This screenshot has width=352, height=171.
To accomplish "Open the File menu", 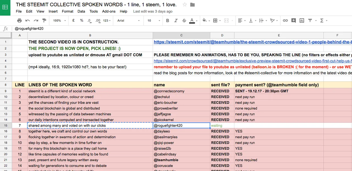I will (19, 11).
